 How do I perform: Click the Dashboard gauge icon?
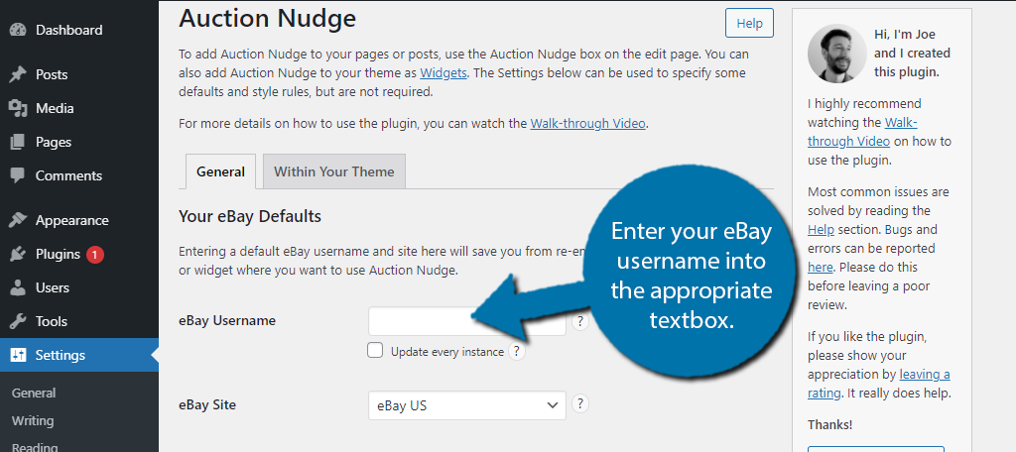pyautogui.click(x=18, y=30)
